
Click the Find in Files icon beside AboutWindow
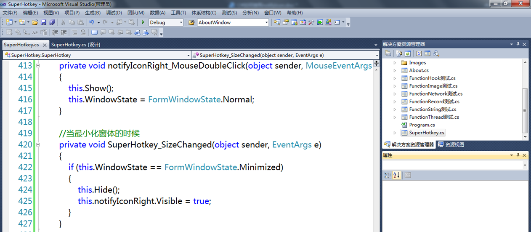191,22
